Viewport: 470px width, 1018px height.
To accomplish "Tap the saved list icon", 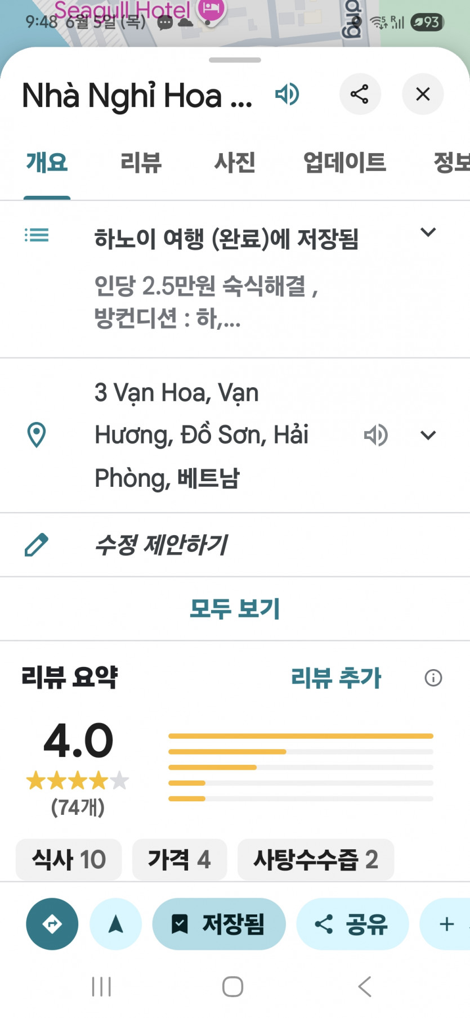I will pos(37,235).
